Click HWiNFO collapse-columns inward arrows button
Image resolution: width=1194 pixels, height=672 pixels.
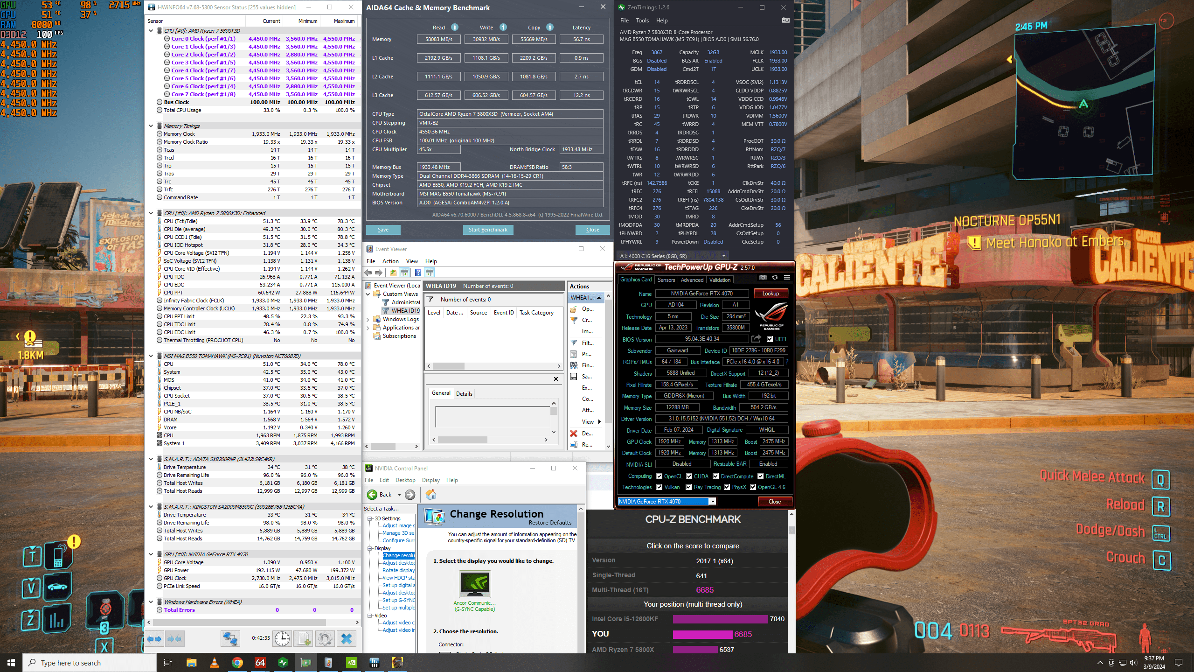(174, 638)
